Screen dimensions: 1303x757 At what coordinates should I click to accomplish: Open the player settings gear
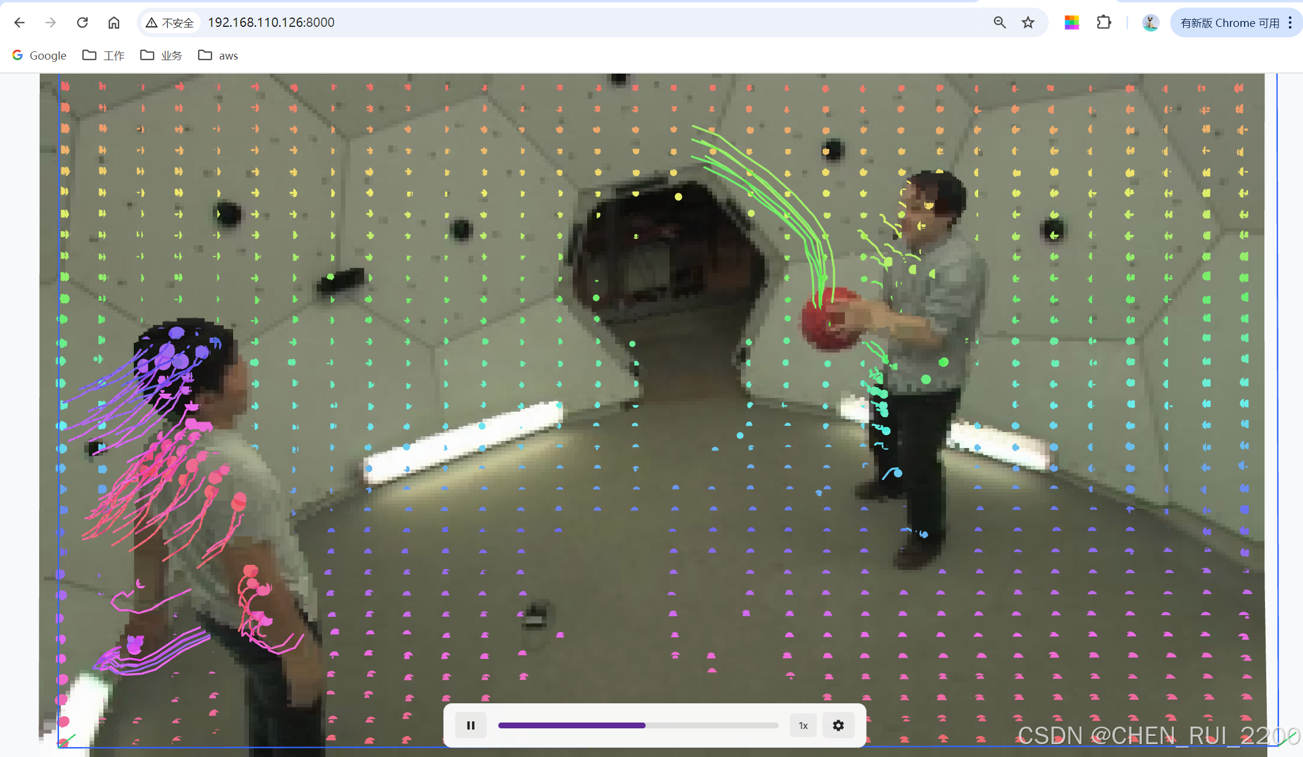pyautogui.click(x=838, y=725)
